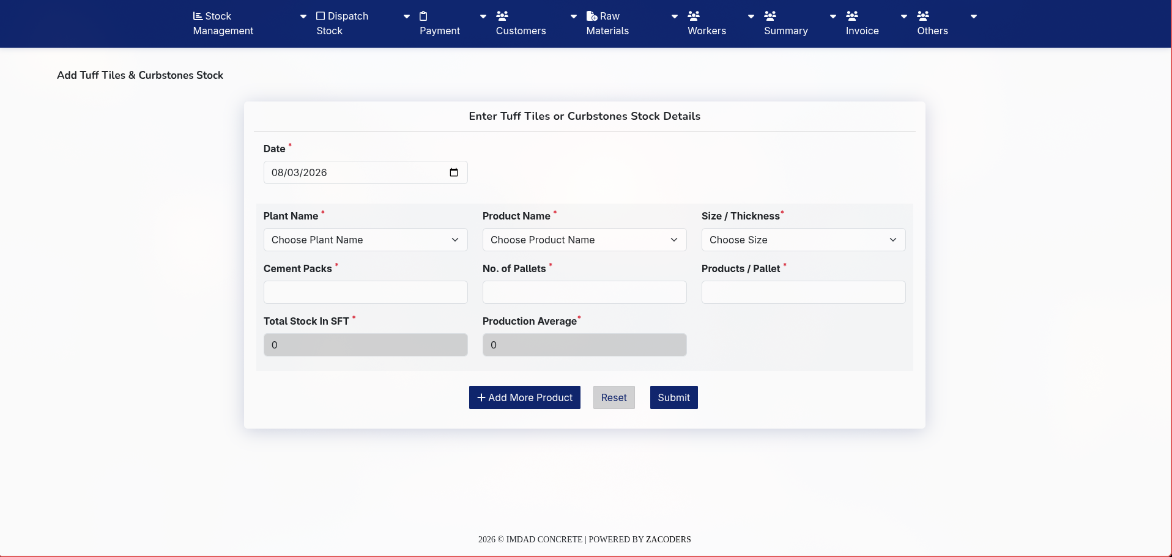
Task: Click the 'Add Tuff Tiles & Curbstones Stock' heading
Action: tap(140, 75)
